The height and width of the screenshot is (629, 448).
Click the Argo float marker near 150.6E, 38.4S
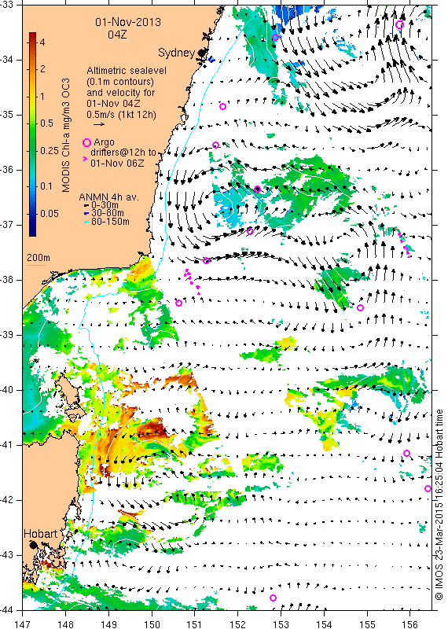pos(179,303)
